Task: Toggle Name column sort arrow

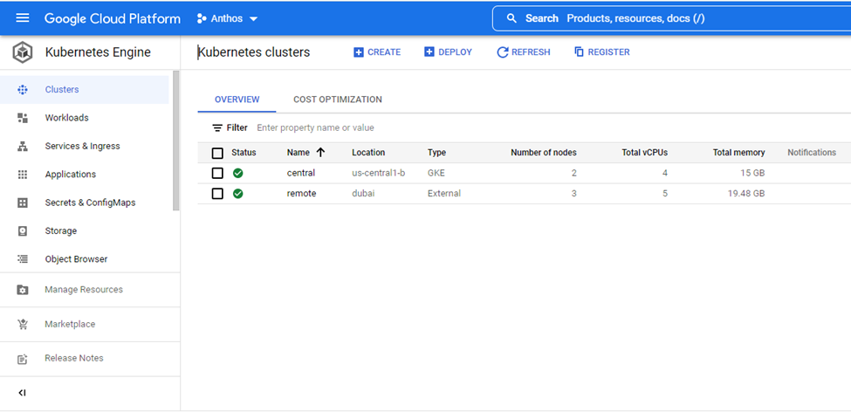Action: (320, 153)
